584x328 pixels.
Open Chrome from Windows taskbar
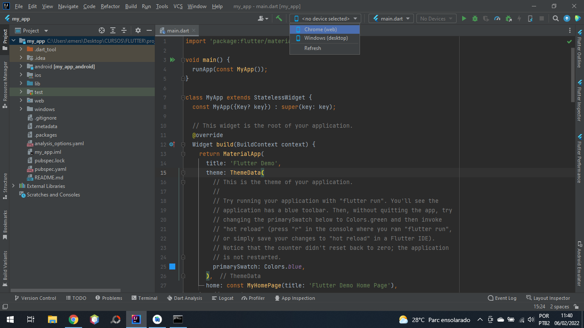(x=74, y=319)
